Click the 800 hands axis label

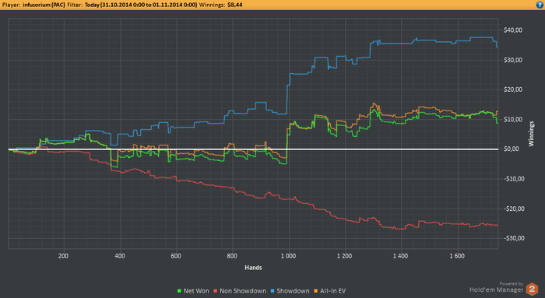point(232,256)
